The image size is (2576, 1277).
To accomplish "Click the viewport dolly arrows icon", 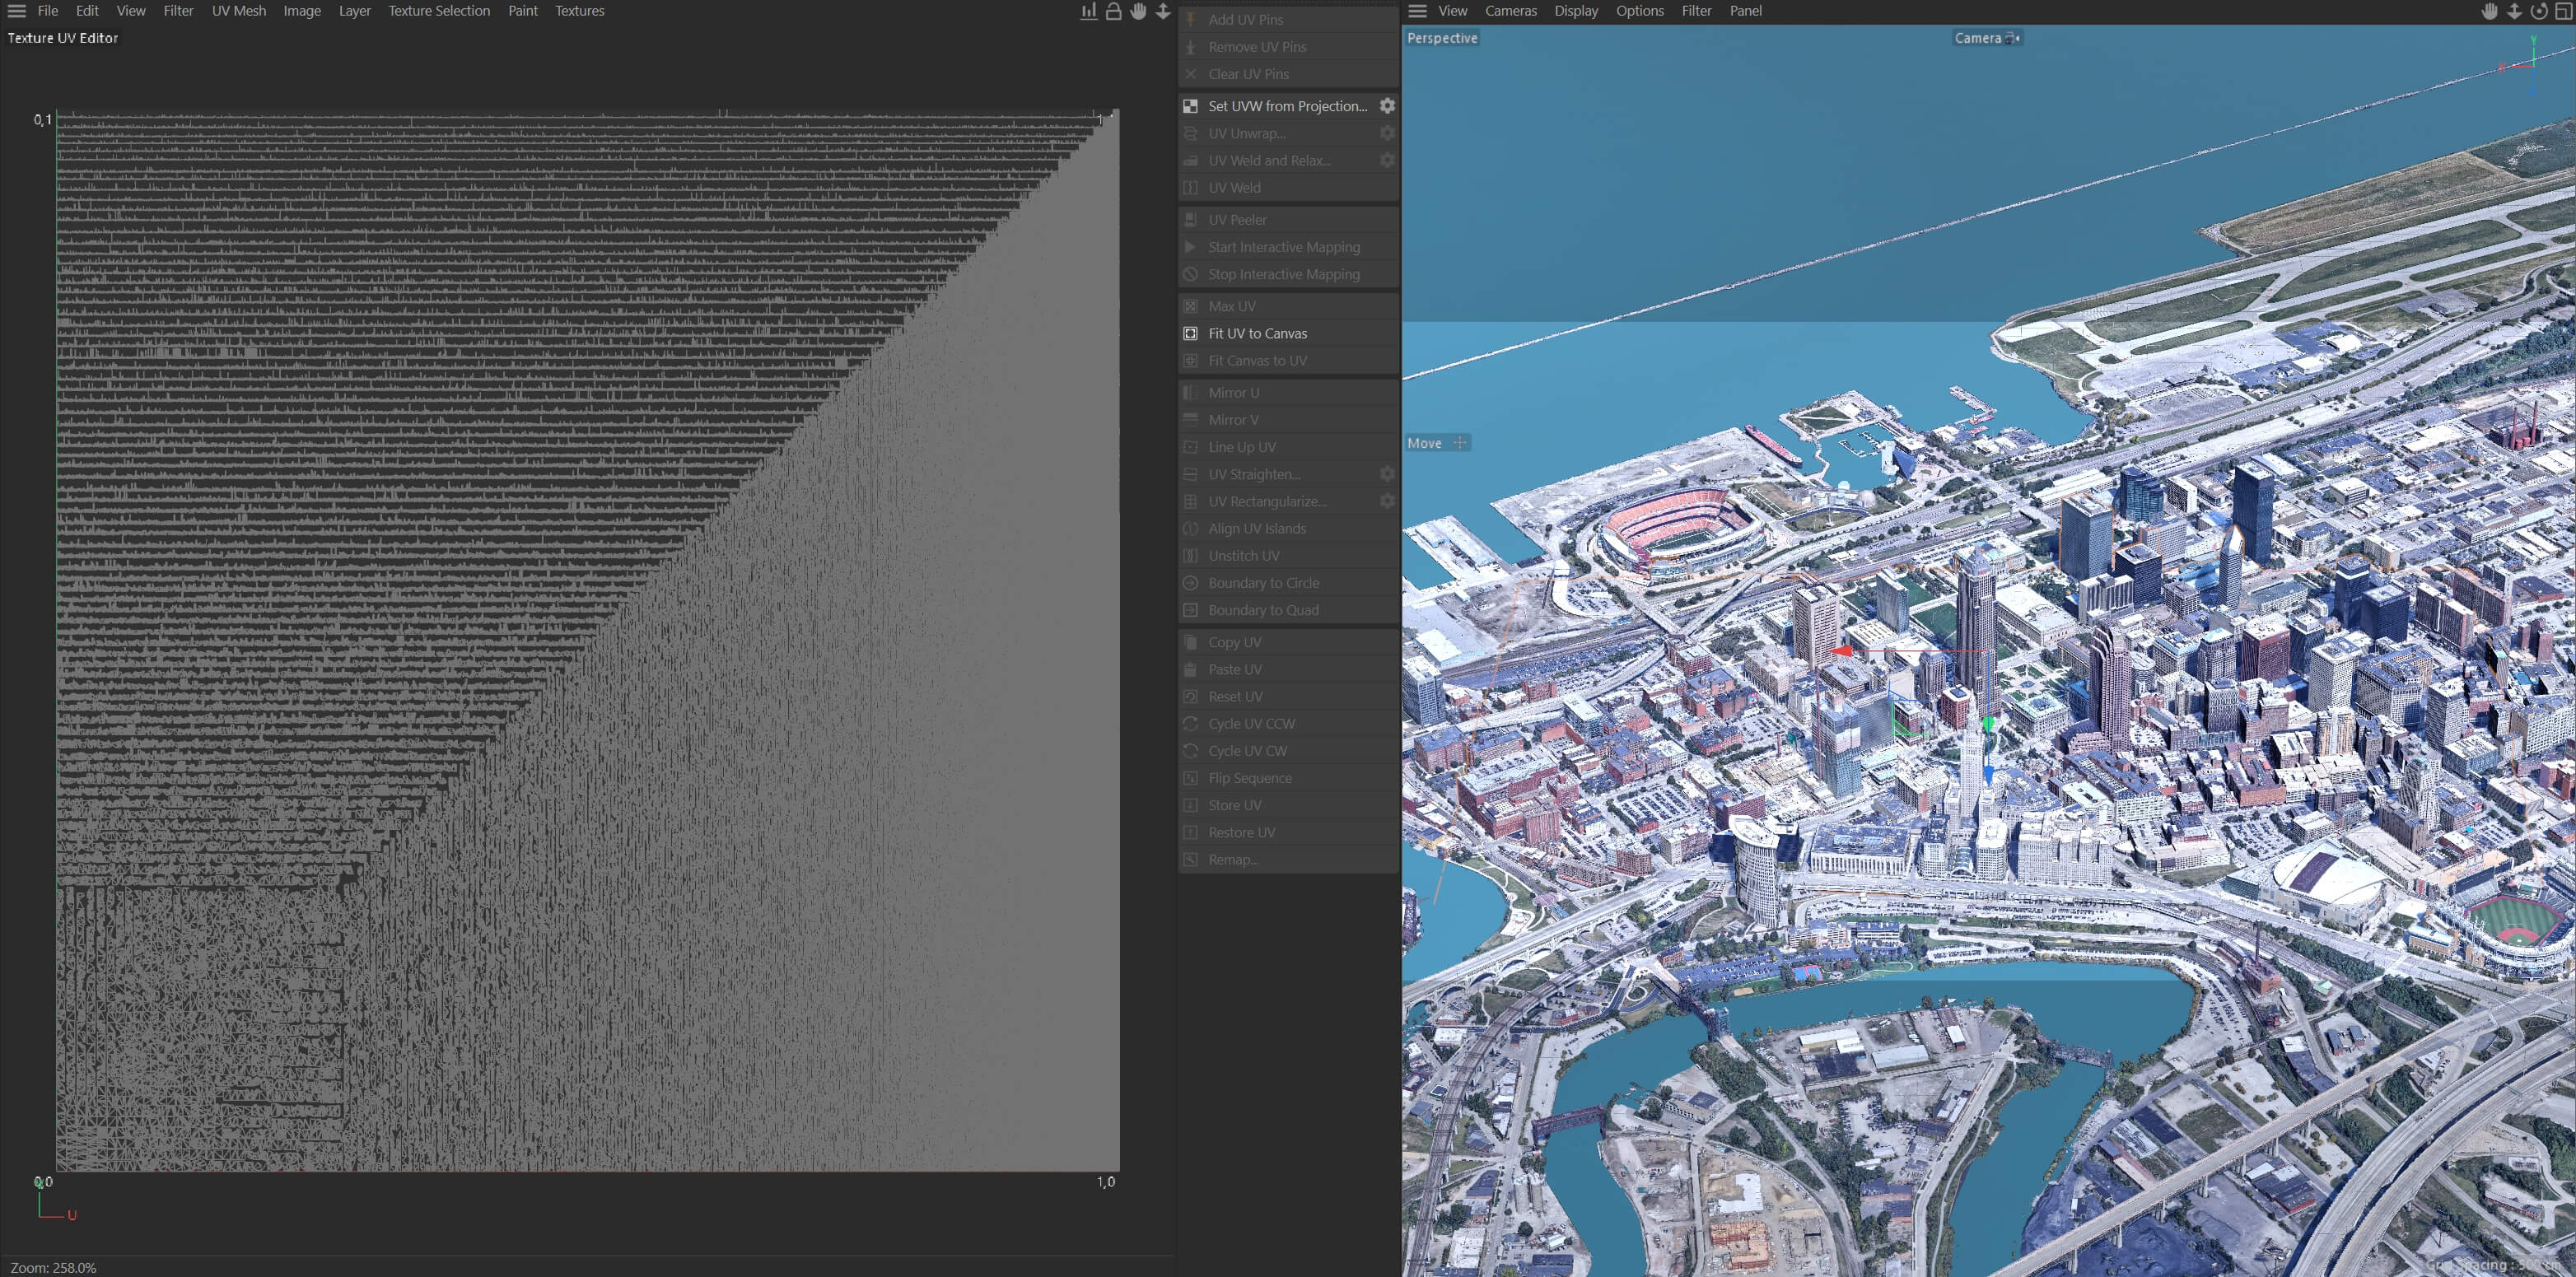I will pyautogui.click(x=2514, y=11).
